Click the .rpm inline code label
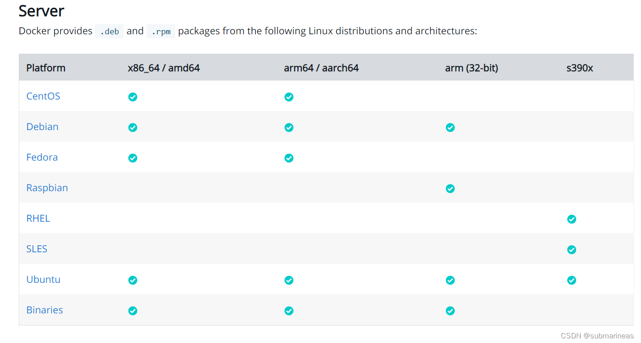The width and height of the screenshot is (641, 343). pyautogui.click(x=161, y=31)
